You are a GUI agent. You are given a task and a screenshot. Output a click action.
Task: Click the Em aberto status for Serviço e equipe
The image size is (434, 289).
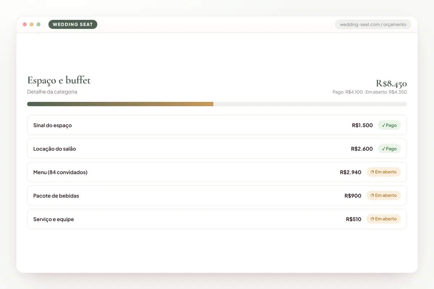(x=383, y=219)
